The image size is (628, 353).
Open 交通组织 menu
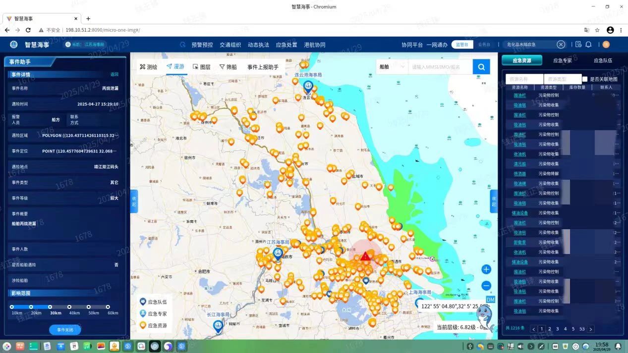[230, 45]
